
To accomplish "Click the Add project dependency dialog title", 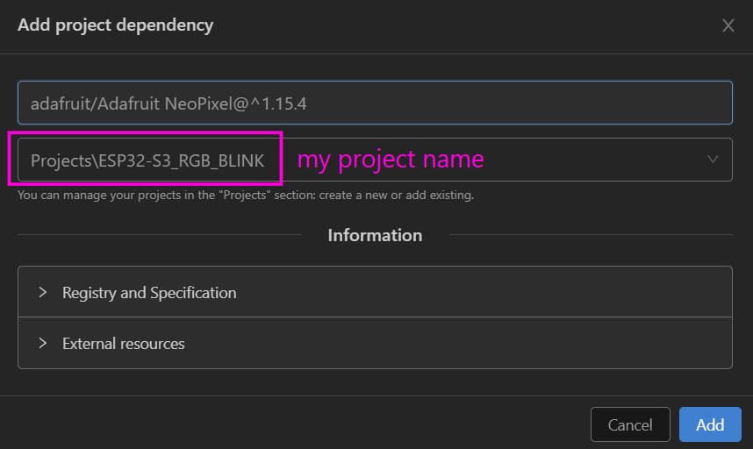I will pos(116,25).
